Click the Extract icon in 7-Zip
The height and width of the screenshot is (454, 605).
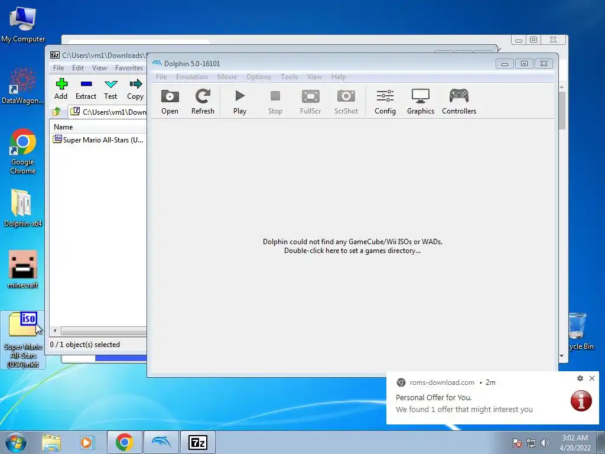86,89
